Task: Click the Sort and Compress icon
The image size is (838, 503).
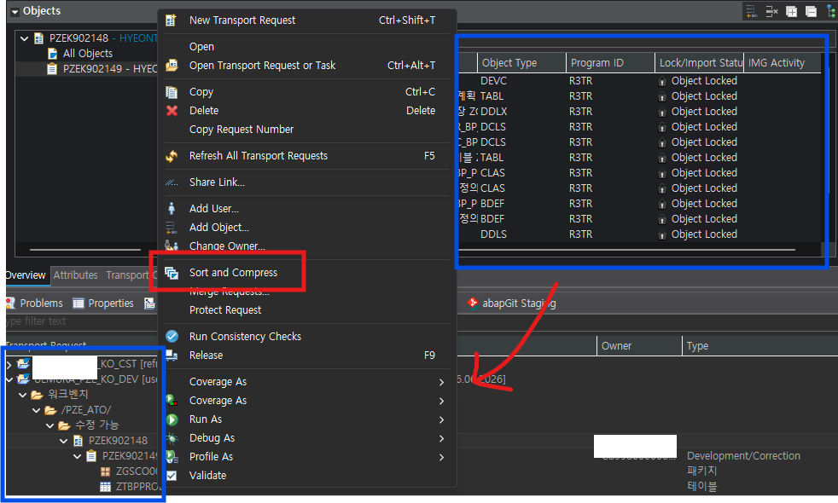Action: 172,272
